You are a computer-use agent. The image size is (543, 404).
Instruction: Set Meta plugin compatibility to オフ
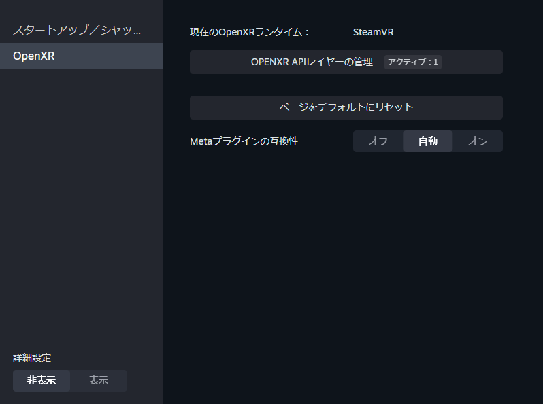pos(378,141)
